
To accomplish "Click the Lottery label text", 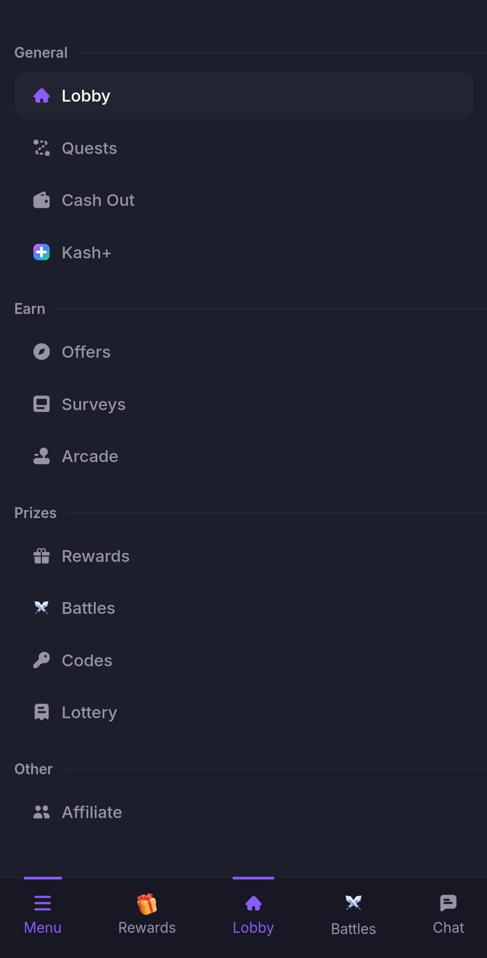I will click(x=89, y=713).
